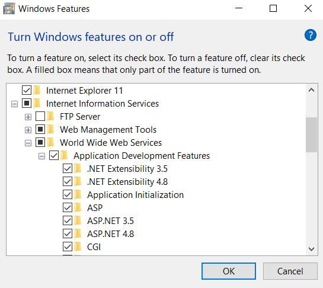Select the World Wide Web Services label
323x288 pixels.
pyautogui.click(x=111, y=143)
